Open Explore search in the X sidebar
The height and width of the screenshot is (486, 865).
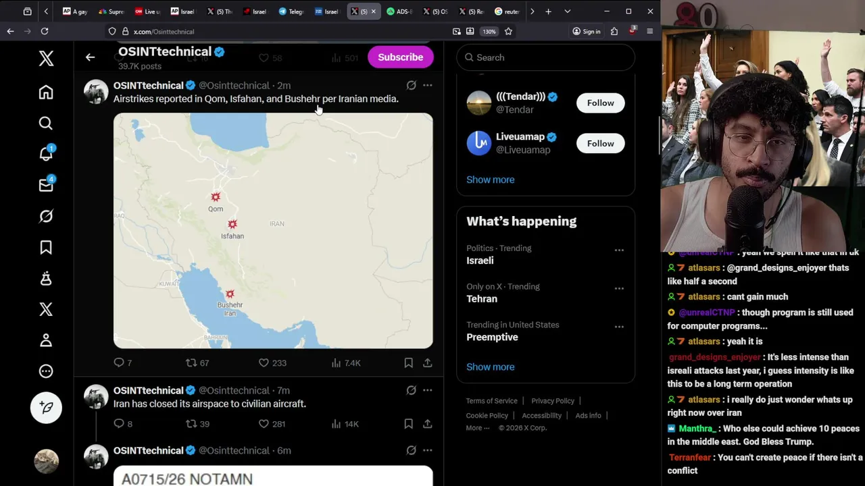coord(46,124)
